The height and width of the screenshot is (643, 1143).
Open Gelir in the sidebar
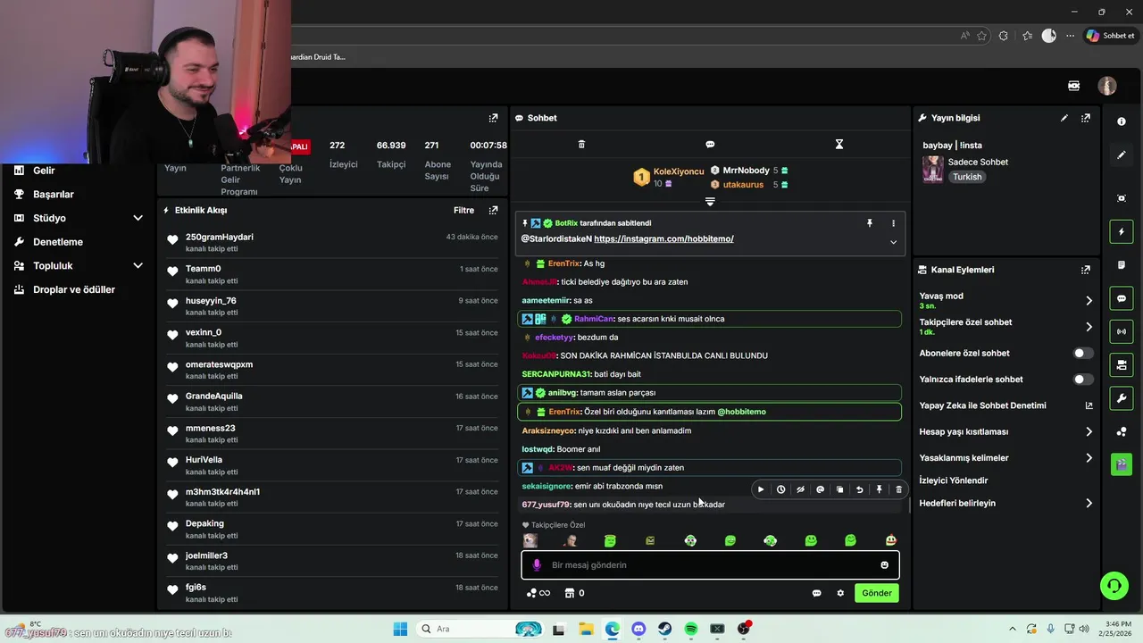tap(44, 171)
